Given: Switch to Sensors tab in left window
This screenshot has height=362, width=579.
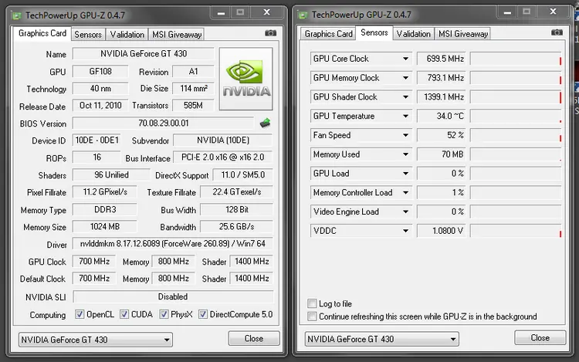Looking at the screenshot, I should (x=88, y=35).
